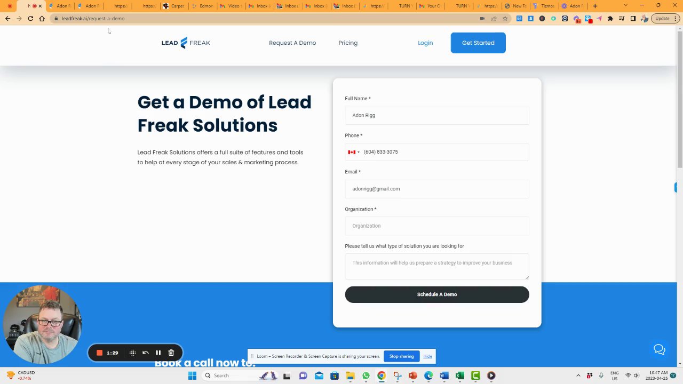
Task: Click the solution description text area
Action: 437,267
